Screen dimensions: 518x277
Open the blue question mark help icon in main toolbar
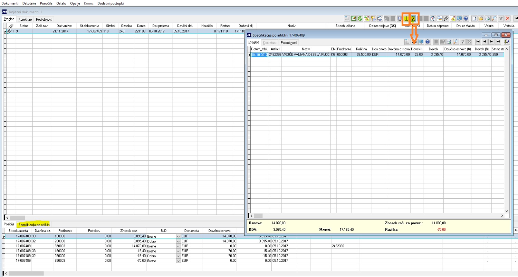point(466,19)
